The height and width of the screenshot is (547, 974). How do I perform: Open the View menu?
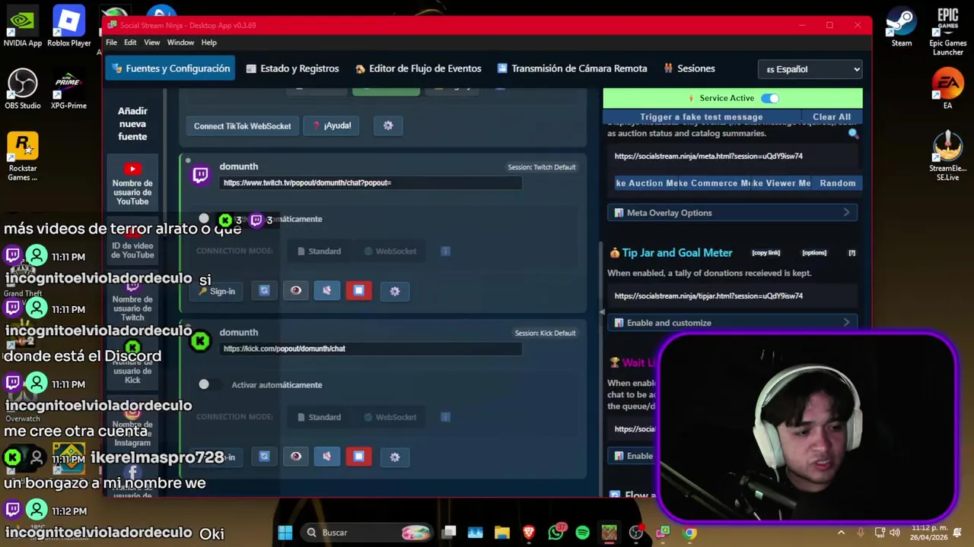point(151,43)
